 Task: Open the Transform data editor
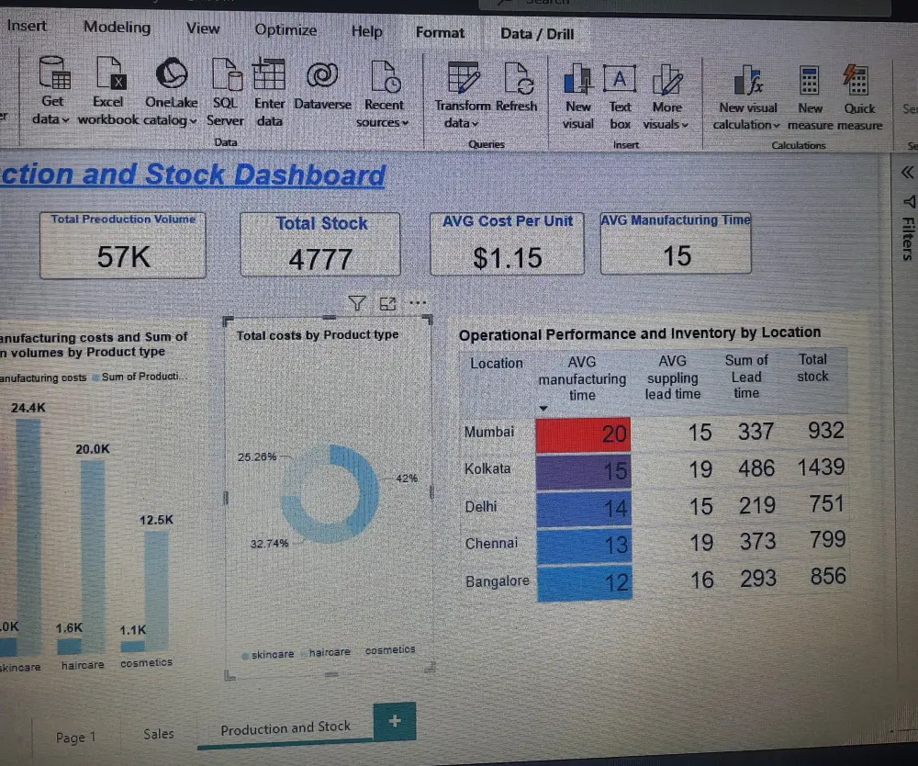click(x=463, y=96)
